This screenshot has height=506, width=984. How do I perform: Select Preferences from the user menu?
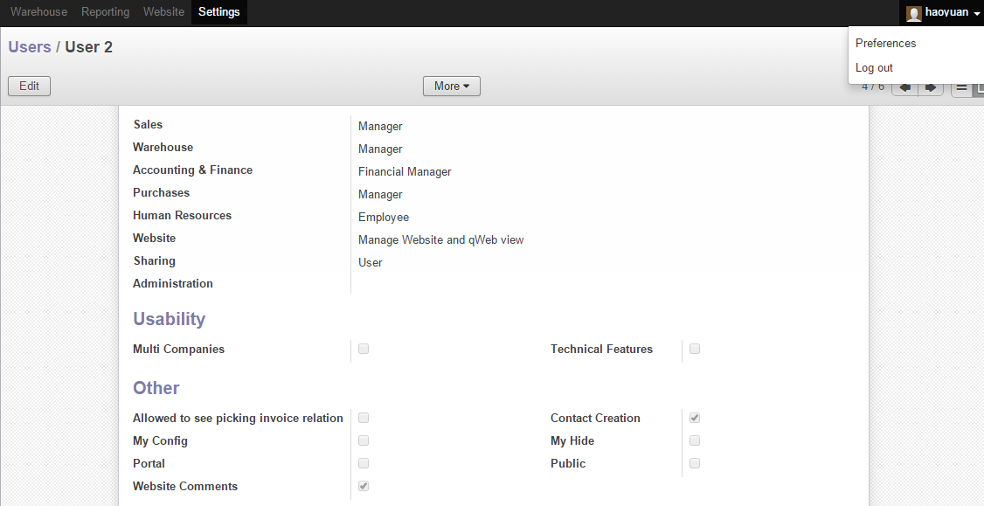pos(885,43)
